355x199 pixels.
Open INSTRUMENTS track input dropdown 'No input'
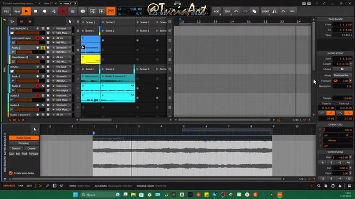(62, 28)
